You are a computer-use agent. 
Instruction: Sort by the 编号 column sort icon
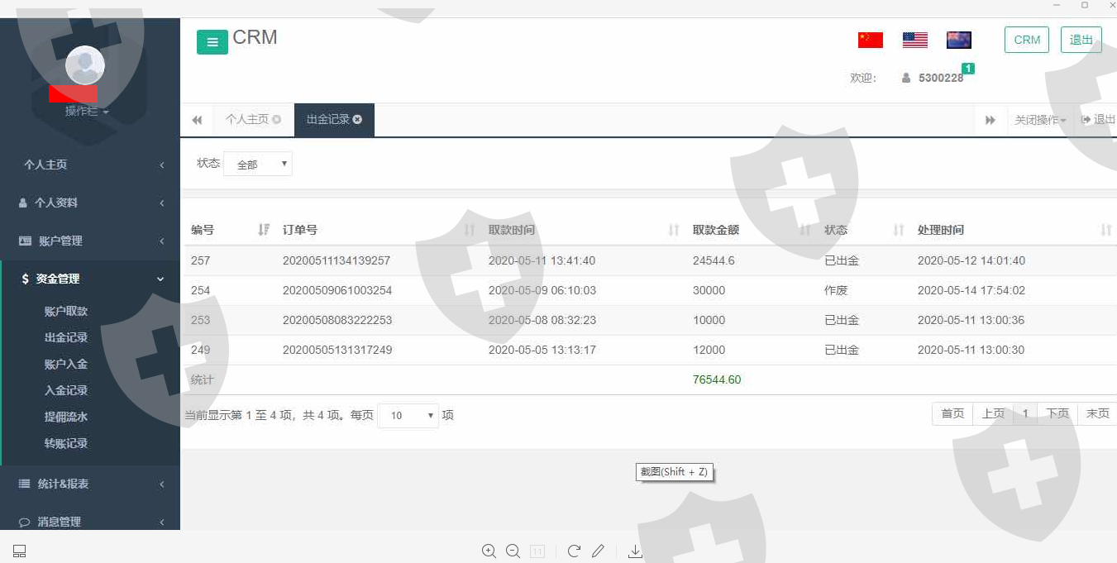[x=264, y=230]
